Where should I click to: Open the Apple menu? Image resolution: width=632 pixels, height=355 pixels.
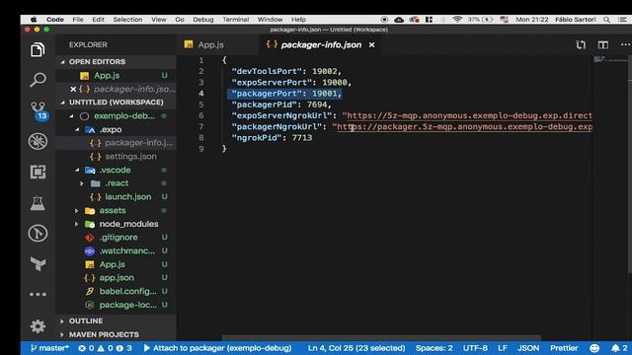34,20
